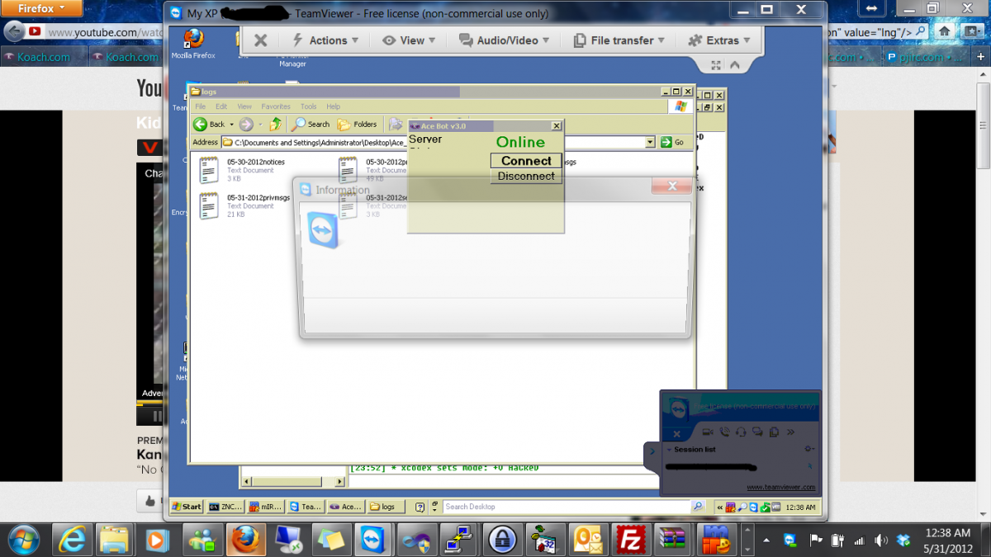This screenshot has width=991, height=557.
Task: Expand the address bar dropdown arrow
Action: point(650,142)
